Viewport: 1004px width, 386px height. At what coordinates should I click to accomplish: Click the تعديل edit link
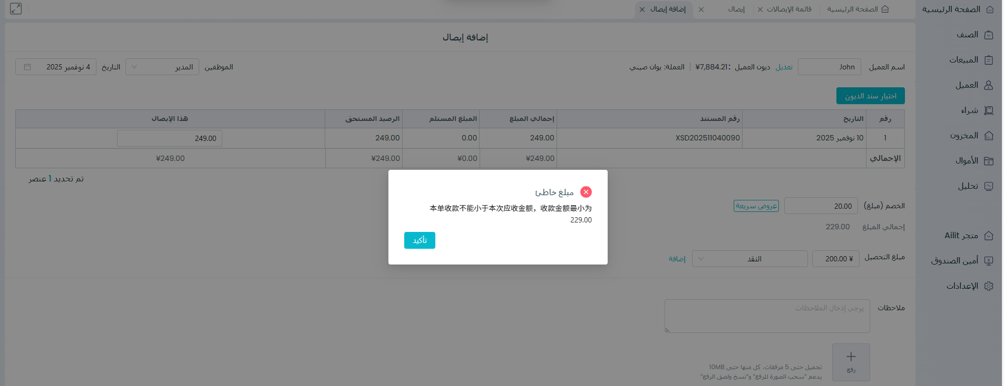[784, 67]
